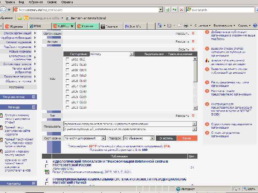Click the Internet zone globe icon in status bar
Image resolution: width=258 pixels, height=193 pixels.
[x=178, y=189]
